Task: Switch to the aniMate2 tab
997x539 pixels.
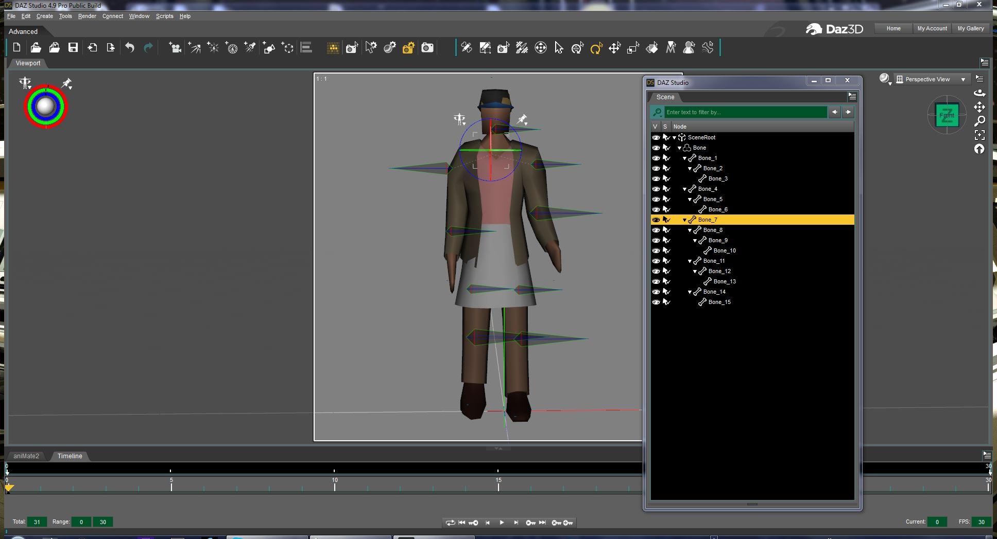Action: click(x=26, y=456)
